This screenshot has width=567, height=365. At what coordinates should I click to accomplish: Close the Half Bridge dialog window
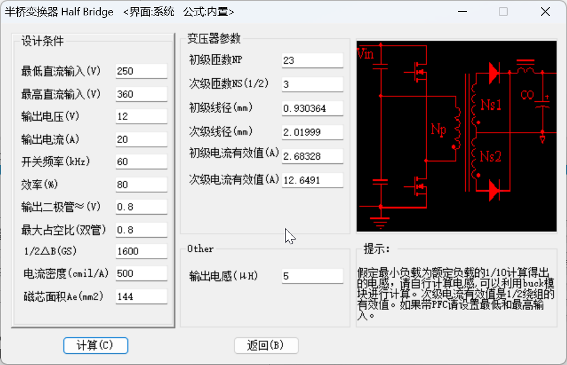pyautogui.click(x=545, y=11)
